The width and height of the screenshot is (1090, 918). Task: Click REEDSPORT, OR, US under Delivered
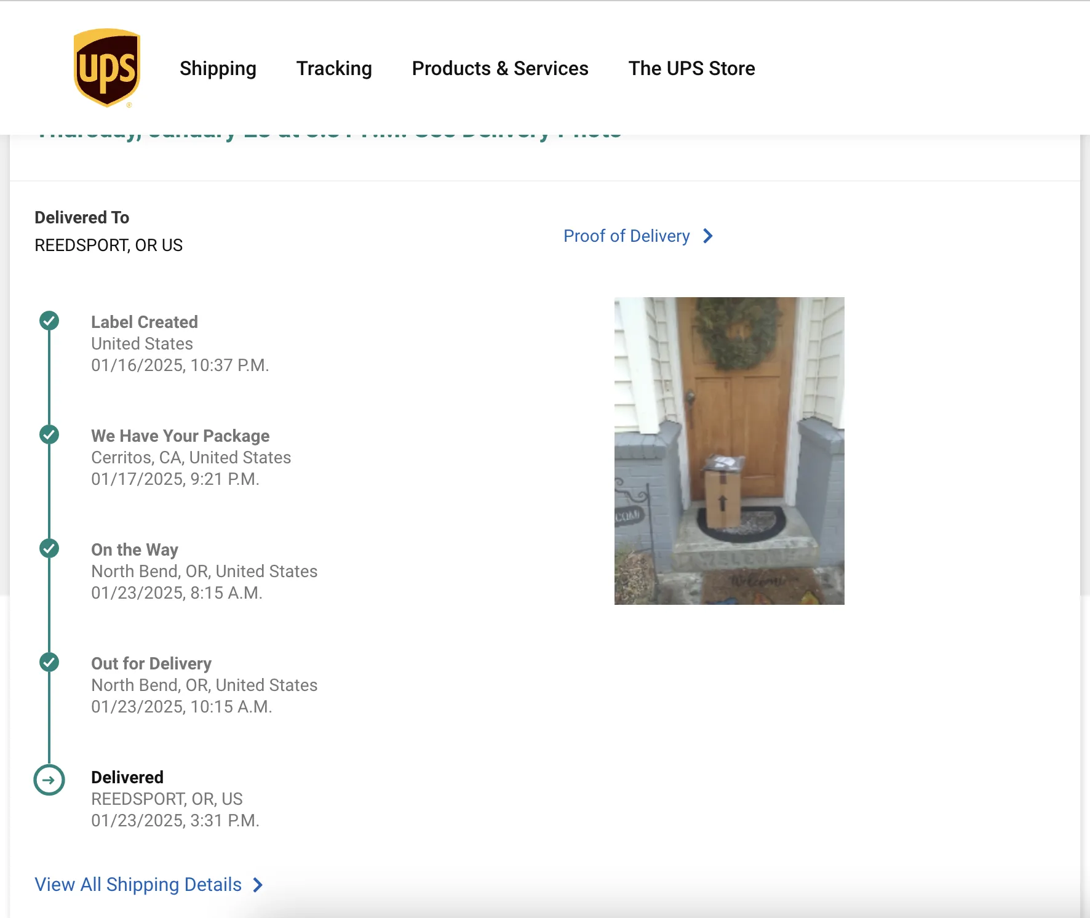[167, 799]
